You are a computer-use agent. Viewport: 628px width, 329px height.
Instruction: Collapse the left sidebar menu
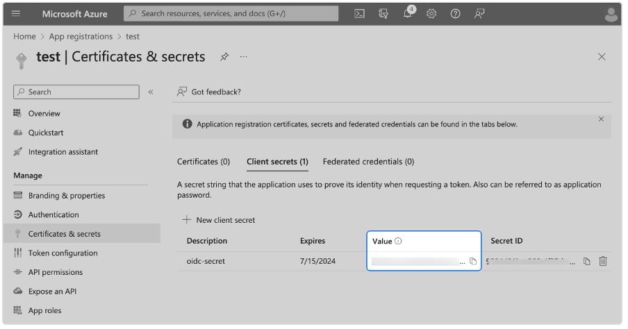point(151,92)
